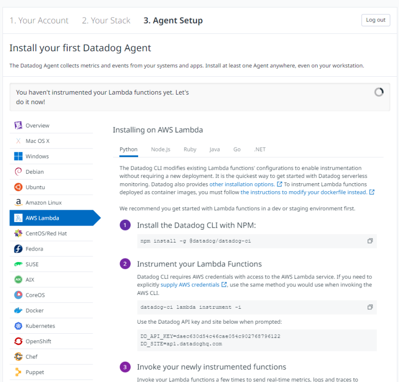Select the Debian swirl icon

[x=18, y=172]
